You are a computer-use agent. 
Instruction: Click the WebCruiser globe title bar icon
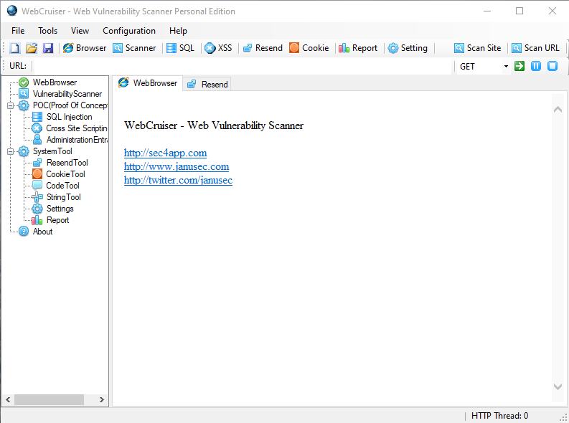coord(12,11)
